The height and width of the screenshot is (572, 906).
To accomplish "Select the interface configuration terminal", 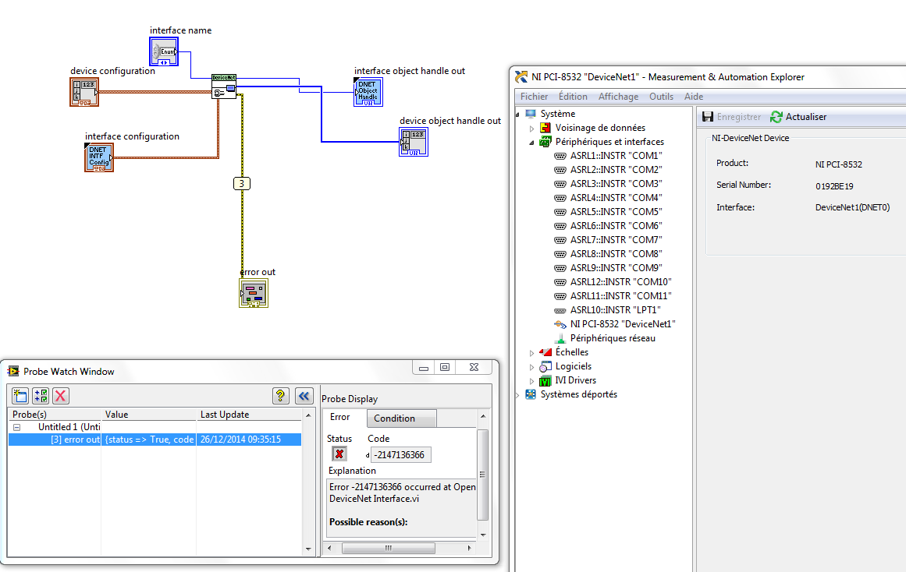I will point(99,157).
